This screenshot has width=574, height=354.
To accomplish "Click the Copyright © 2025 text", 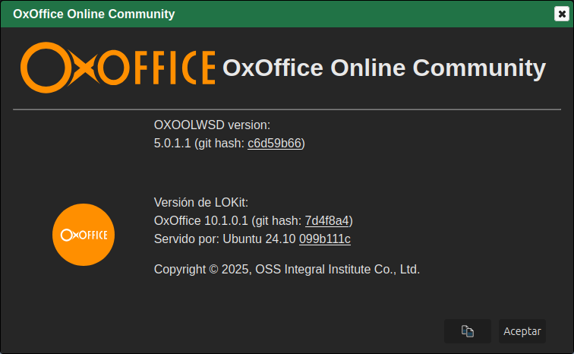I will pyautogui.click(x=202, y=269).
